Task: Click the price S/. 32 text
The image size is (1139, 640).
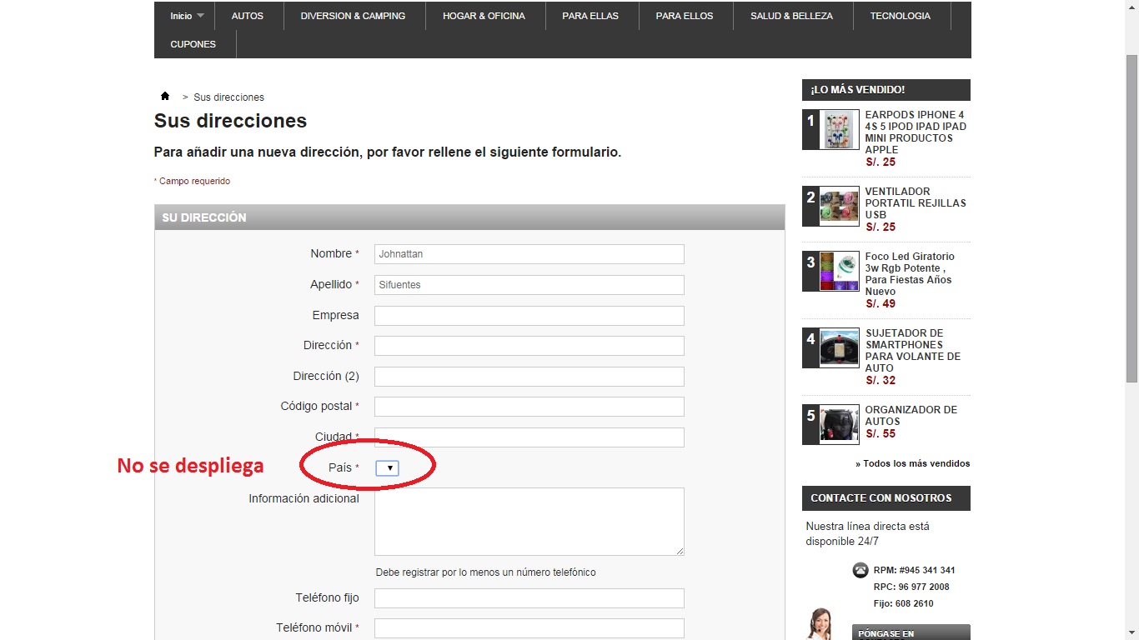Action: point(881,381)
